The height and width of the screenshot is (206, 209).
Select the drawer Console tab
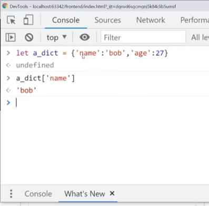(38, 194)
